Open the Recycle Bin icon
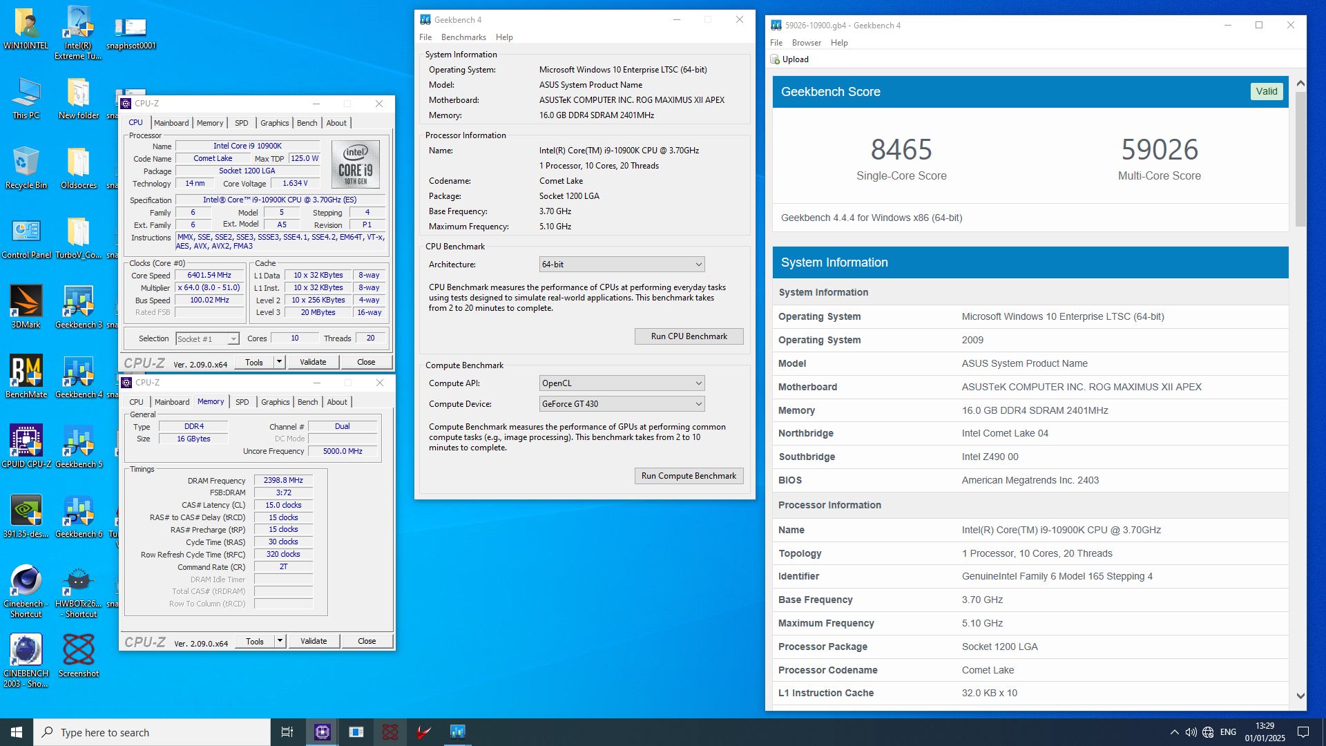 point(26,168)
